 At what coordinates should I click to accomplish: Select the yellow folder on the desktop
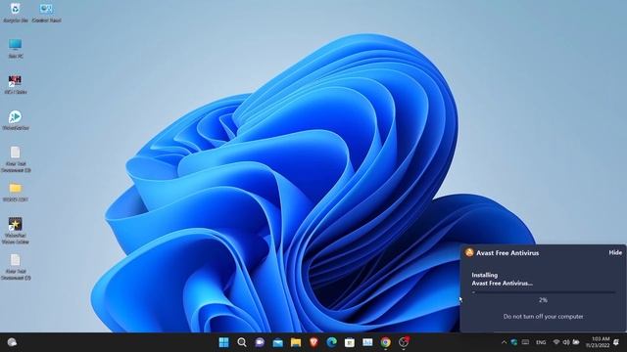(x=16, y=192)
